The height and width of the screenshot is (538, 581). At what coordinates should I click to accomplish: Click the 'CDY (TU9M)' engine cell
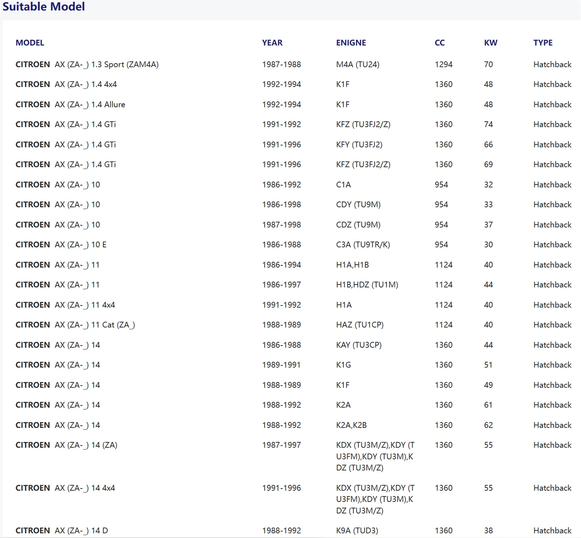tap(358, 205)
